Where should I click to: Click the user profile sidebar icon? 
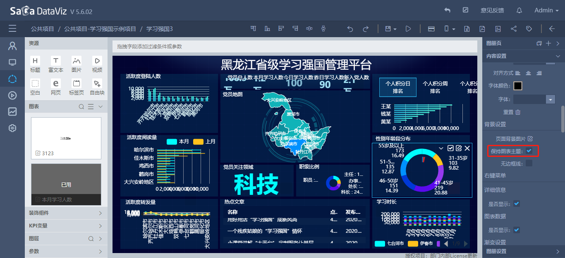tap(12, 46)
